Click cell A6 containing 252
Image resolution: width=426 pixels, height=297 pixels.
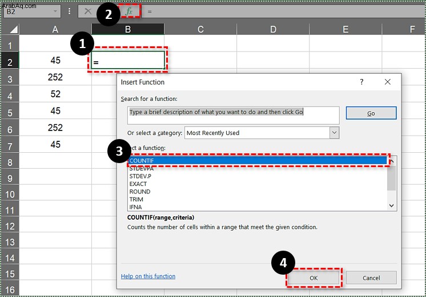tap(55, 128)
